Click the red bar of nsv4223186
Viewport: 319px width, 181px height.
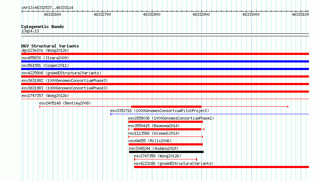pos(222,167)
